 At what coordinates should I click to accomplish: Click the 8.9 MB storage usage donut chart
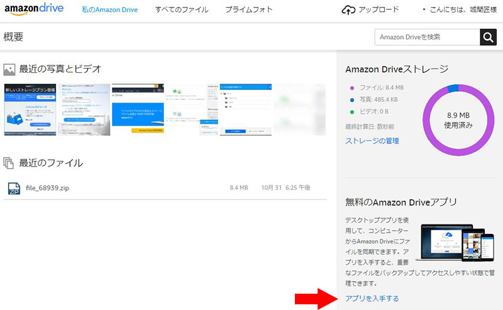pos(458,120)
